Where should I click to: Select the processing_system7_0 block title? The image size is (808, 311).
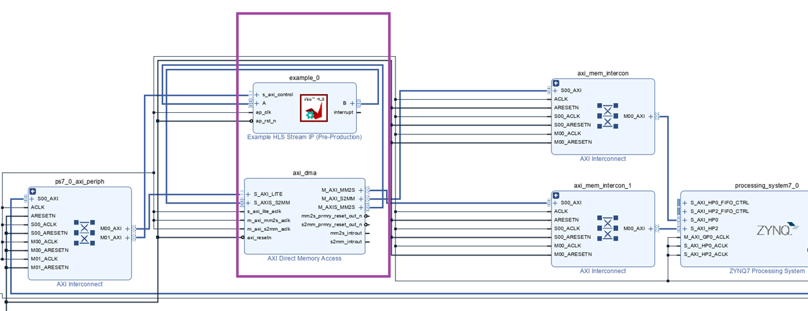pos(767,185)
